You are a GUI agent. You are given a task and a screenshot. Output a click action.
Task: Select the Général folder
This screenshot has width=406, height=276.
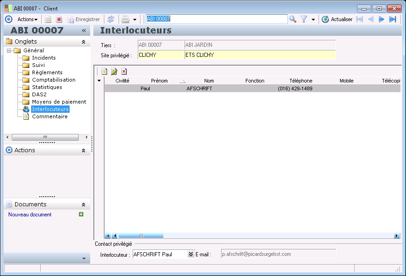(33, 50)
